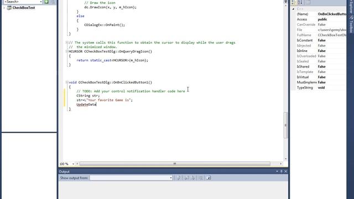Open Output window position menu arrow
Image resolution: width=354 pixels, height=199 pixels.
(277, 171)
